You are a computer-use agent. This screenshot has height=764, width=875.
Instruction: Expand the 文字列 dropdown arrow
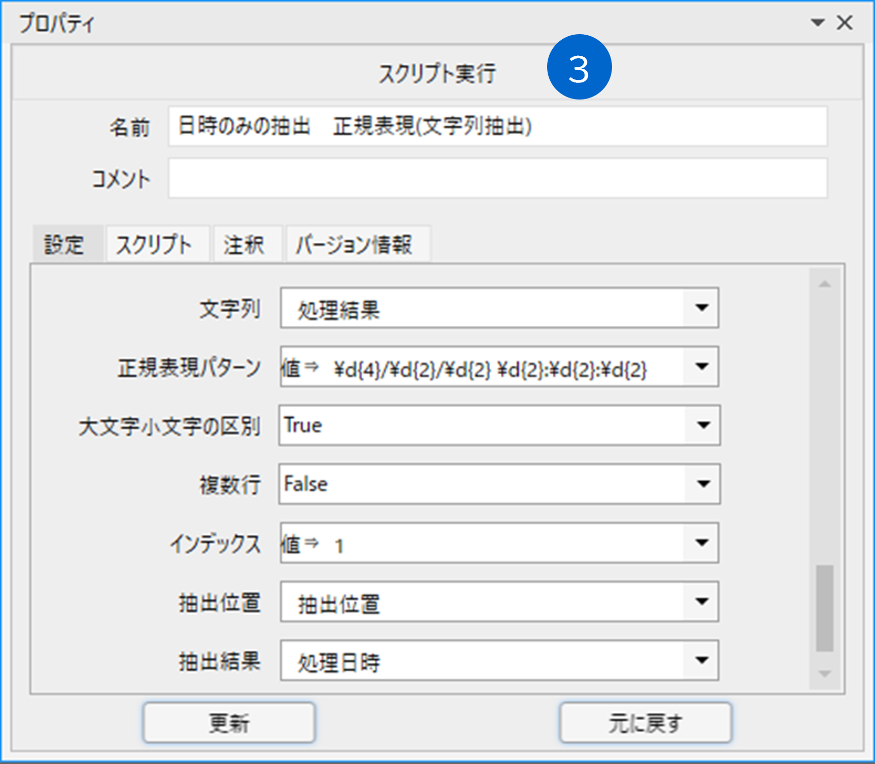coord(702,308)
